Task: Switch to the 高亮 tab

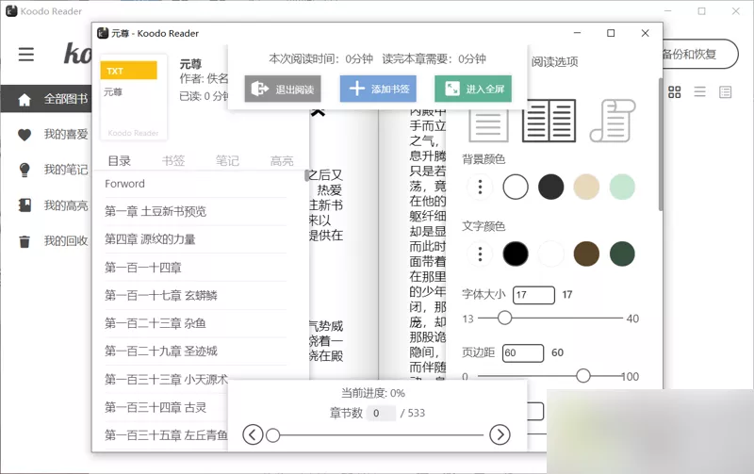Action: click(282, 160)
